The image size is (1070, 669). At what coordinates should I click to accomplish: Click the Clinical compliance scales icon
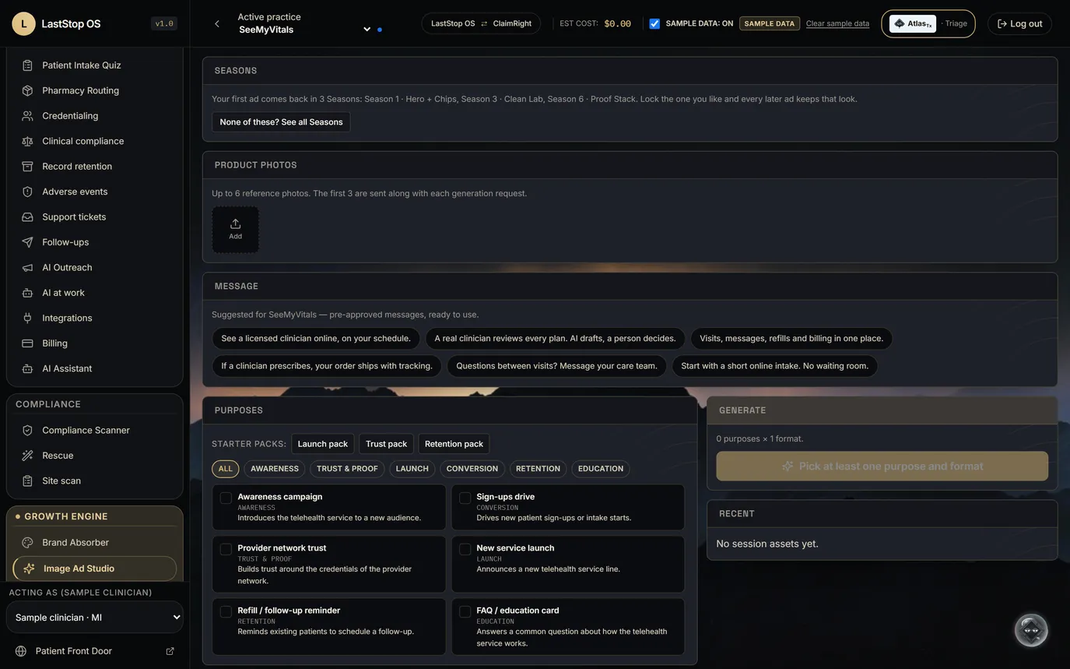[27, 141]
